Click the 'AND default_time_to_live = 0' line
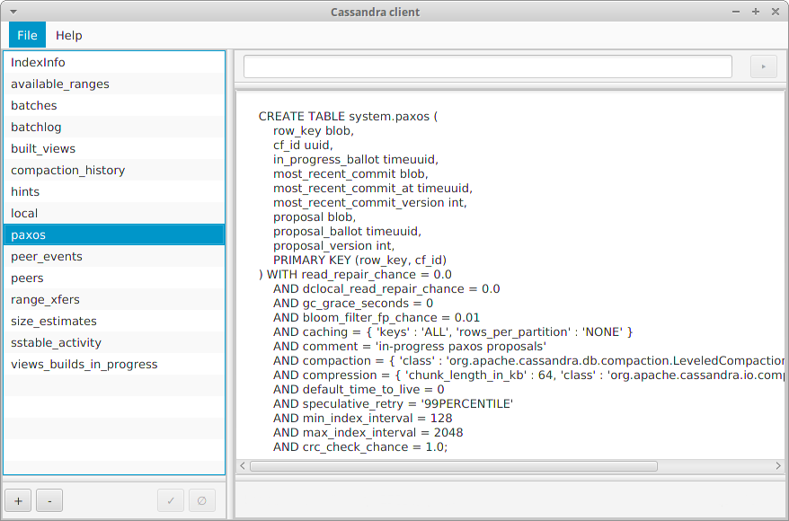Screen dimensions: 789x521 (x=359, y=390)
